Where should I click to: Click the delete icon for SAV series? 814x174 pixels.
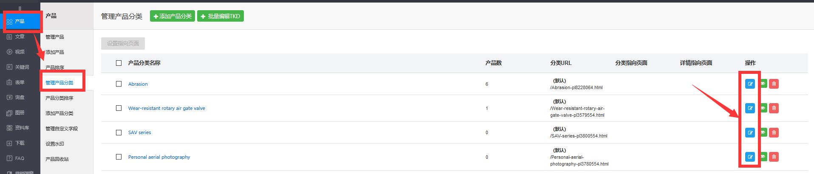coord(774,132)
